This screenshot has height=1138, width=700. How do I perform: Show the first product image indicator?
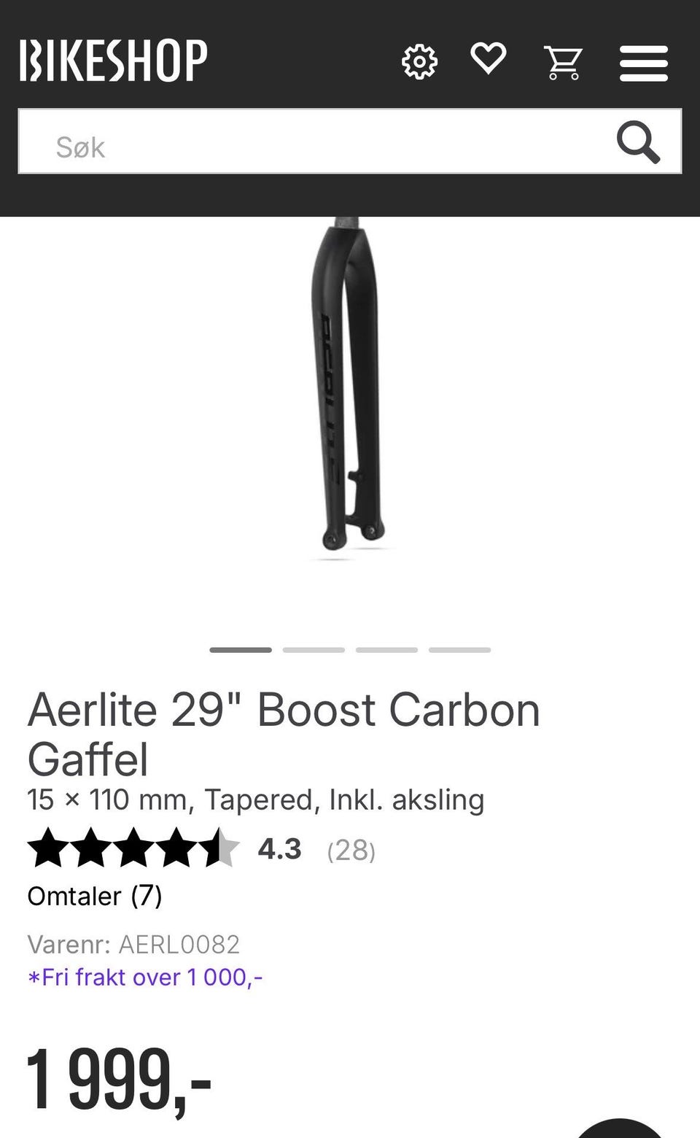click(241, 649)
